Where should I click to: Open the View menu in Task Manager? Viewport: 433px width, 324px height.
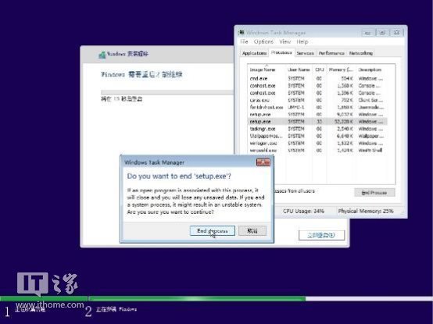[x=285, y=41]
